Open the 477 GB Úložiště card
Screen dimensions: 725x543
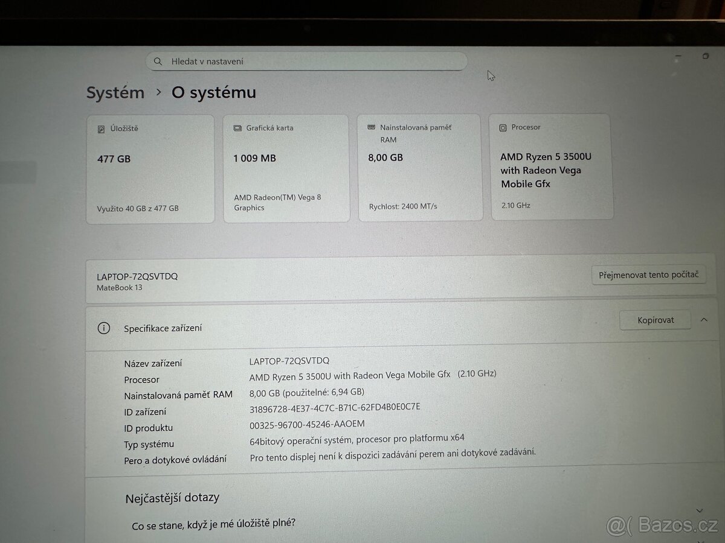click(150, 167)
